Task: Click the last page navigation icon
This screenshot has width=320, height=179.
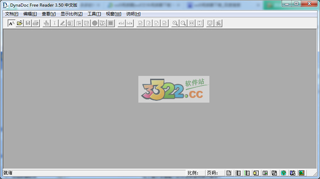Action: pyautogui.click(x=165, y=23)
